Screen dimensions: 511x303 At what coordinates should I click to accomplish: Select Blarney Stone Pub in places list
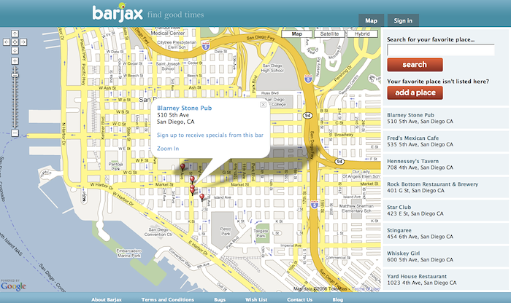point(445,118)
